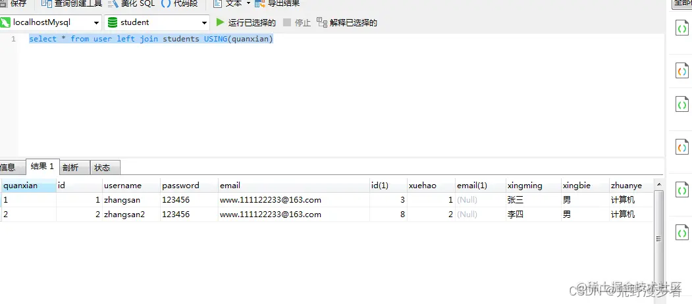This screenshot has width=692, height=304.
Task: Expand the Text (文本) dropdown arrow
Action: click(248, 3)
